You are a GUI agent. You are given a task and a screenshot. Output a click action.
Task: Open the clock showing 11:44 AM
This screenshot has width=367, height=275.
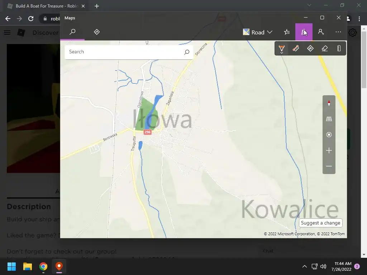tap(342, 266)
